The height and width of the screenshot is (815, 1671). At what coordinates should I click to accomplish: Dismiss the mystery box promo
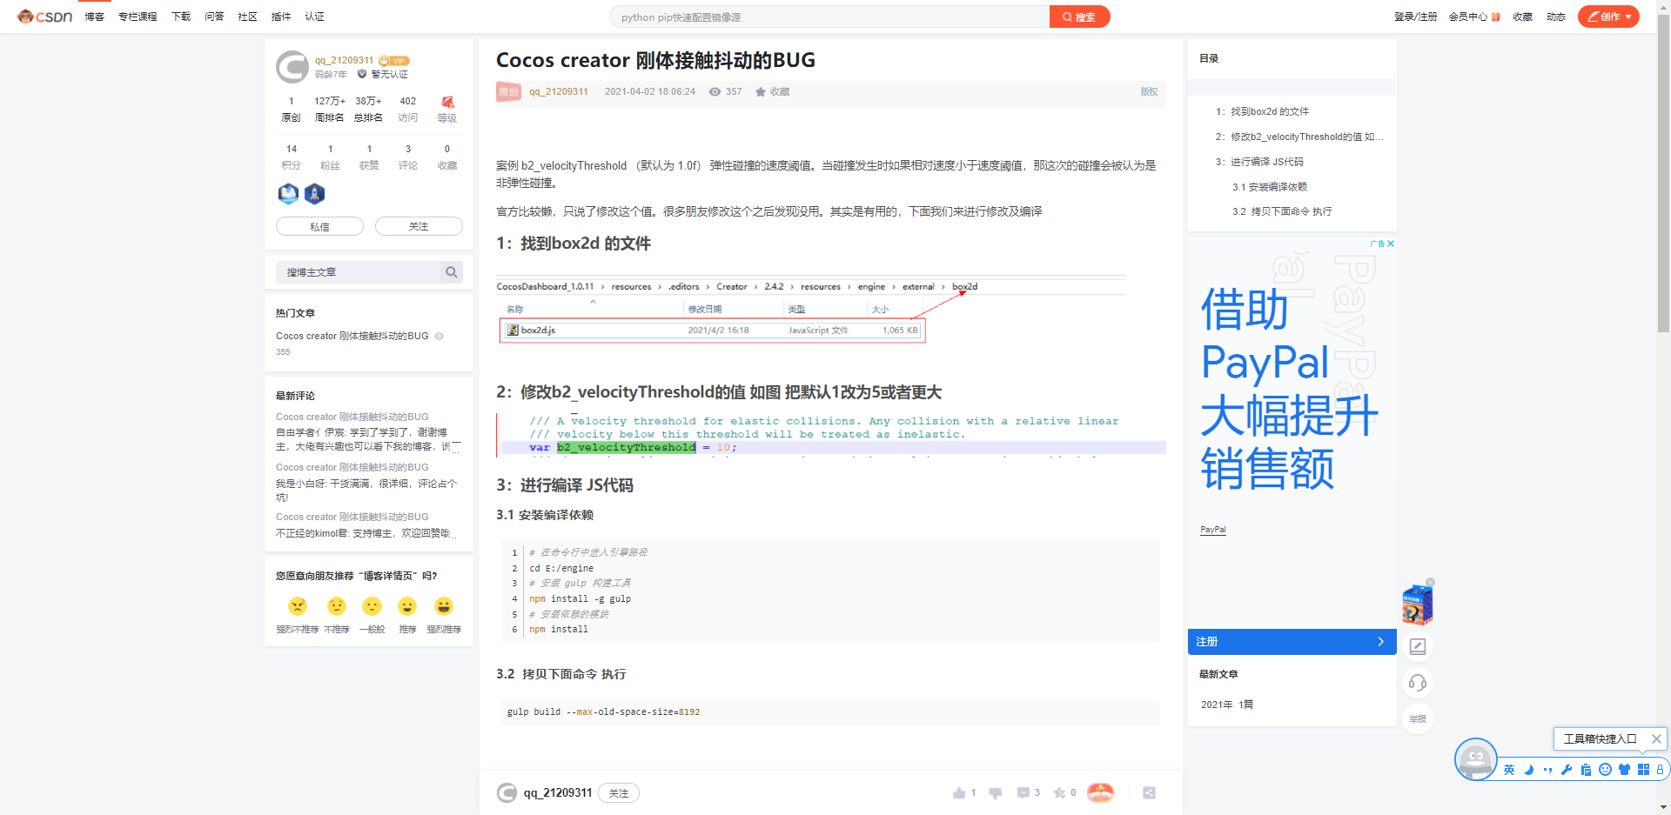[x=1431, y=582]
